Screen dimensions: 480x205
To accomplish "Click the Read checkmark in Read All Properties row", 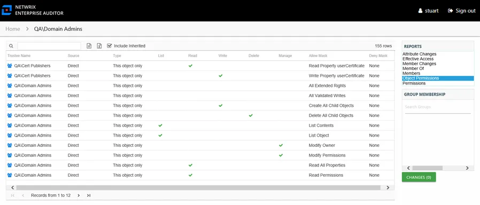I will 190,165.
